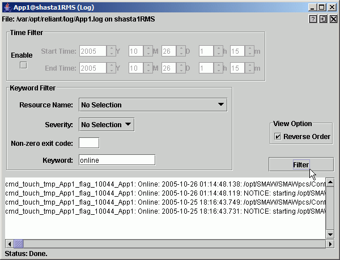The image size is (340, 260).
Task: Open the Severity dropdown
Action: click(x=107, y=124)
